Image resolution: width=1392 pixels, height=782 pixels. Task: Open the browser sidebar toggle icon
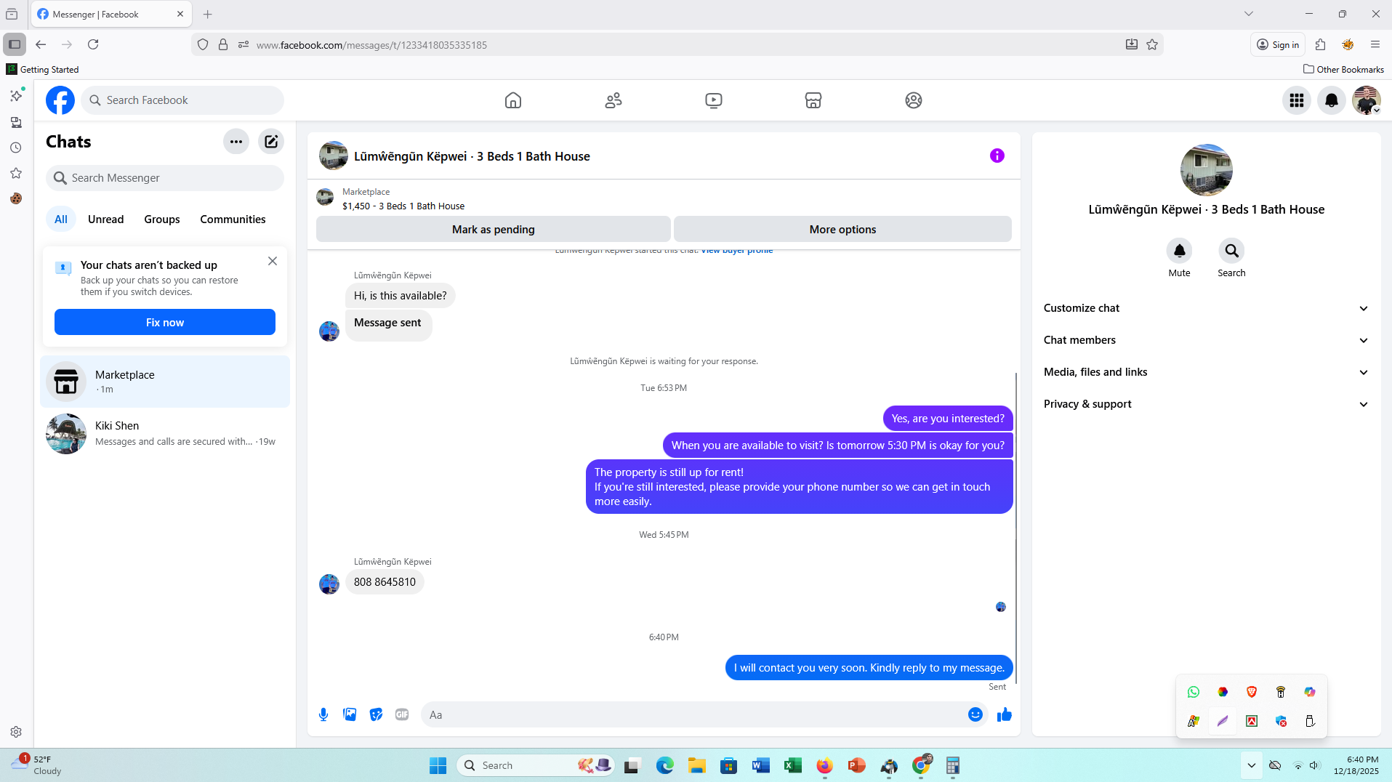[x=15, y=44]
